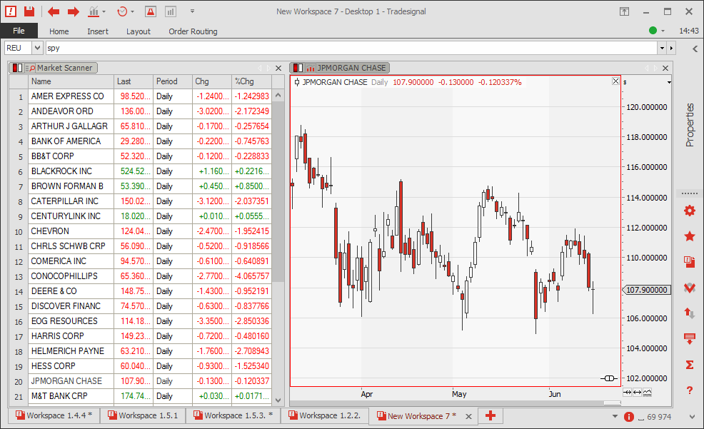Sort the scanner by the Name column header
The width and height of the screenshot is (704, 429).
coord(71,81)
